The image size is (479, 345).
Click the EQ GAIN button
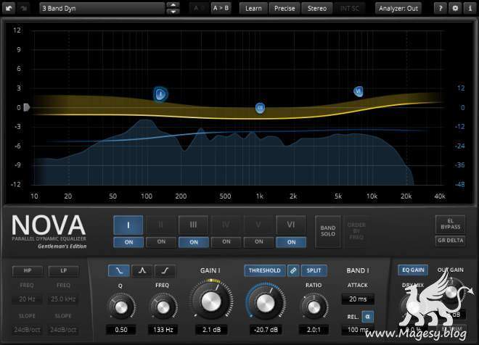(x=413, y=270)
